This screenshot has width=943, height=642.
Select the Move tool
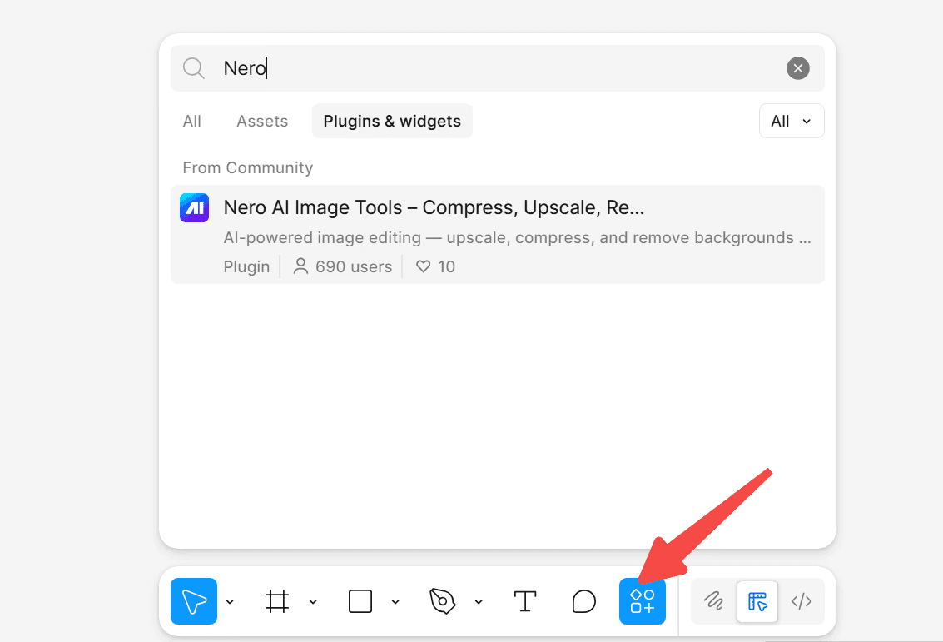[194, 601]
